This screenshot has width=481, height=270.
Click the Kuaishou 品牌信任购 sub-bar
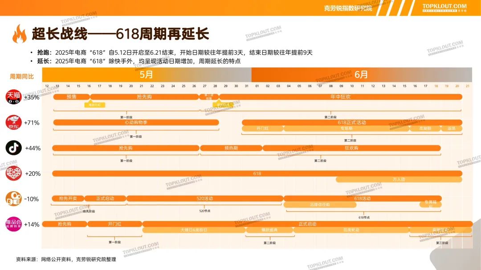coord(320,205)
